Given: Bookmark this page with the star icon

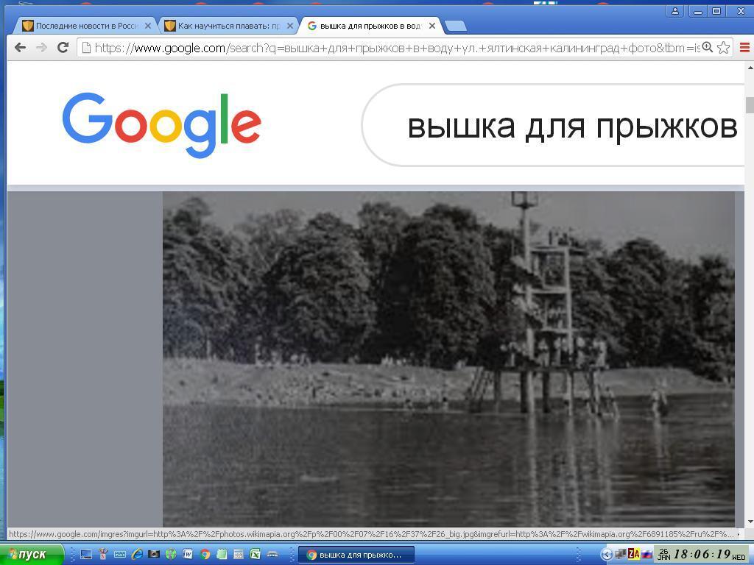Looking at the screenshot, I should tap(724, 47).
